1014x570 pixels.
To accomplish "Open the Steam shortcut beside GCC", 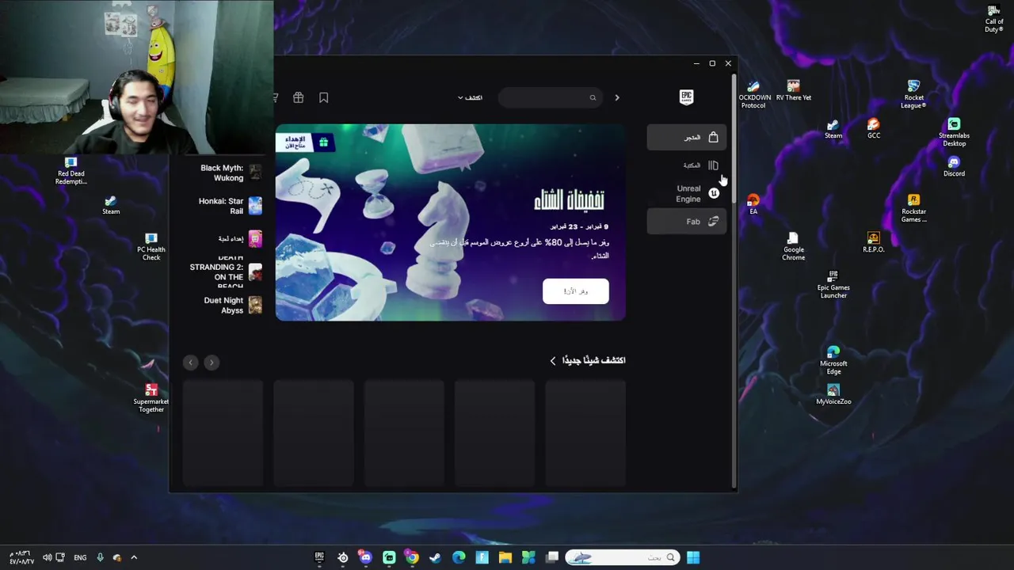I will (x=833, y=129).
